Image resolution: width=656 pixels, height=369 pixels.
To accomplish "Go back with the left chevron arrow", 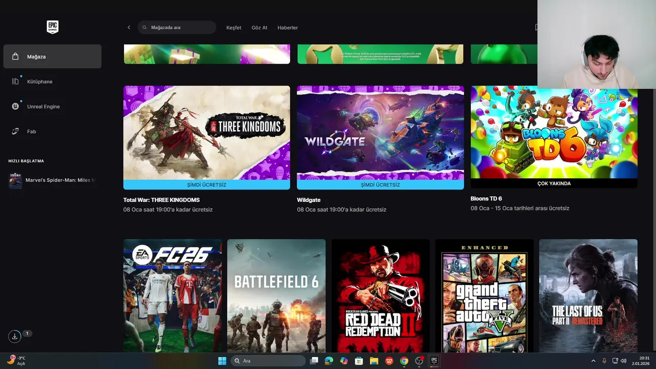I will [129, 28].
